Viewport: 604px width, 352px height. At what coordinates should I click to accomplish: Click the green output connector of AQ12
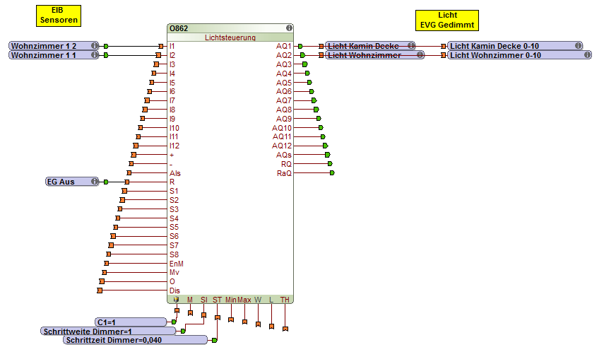(325, 146)
